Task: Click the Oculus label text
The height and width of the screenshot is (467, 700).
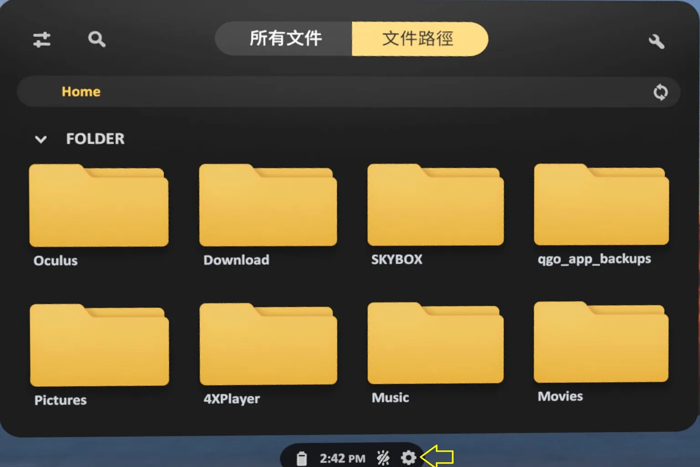Action: 56,260
